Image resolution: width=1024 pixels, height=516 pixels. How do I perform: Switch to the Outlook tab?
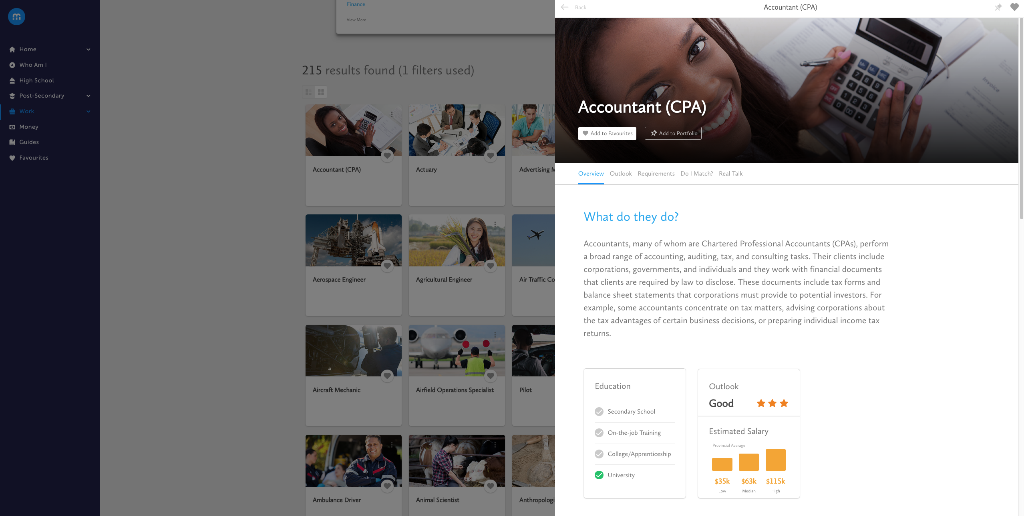pyautogui.click(x=620, y=174)
